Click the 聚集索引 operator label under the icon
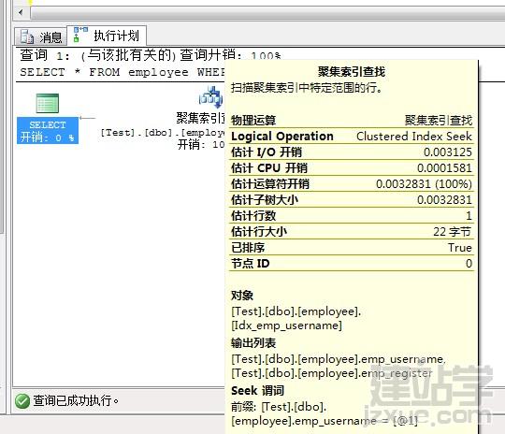505x434 pixels. [200, 118]
